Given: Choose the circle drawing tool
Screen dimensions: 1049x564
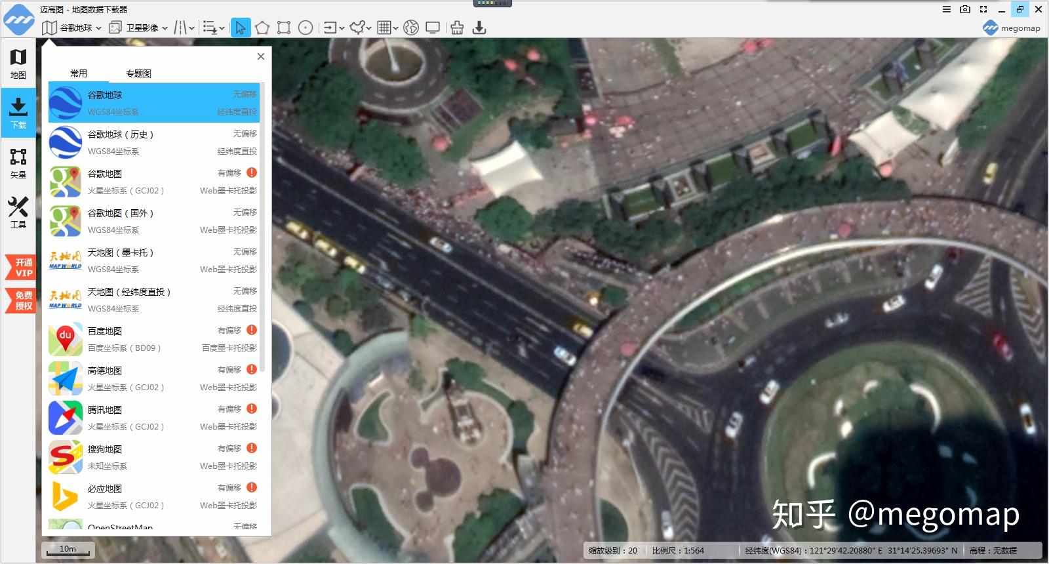Looking at the screenshot, I should click(306, 28).
